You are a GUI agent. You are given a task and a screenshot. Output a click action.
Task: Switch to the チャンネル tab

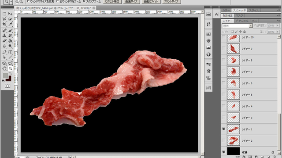coord(242,21)
